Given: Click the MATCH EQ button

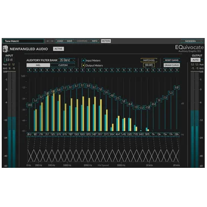Looking at the screenshot, I should point(149,60).
